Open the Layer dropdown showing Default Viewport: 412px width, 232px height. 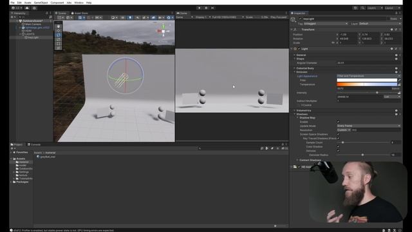[x=379, y=24]
